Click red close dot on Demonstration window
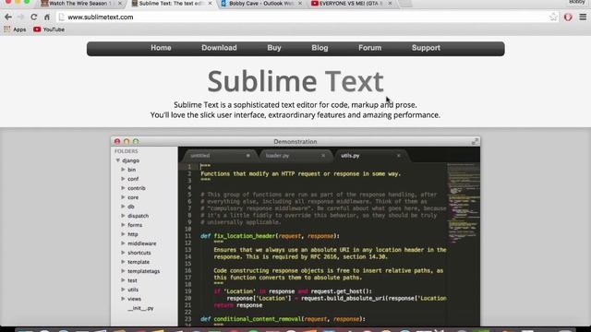This screenshot has width=591, height=332. [x=117, y=141]
